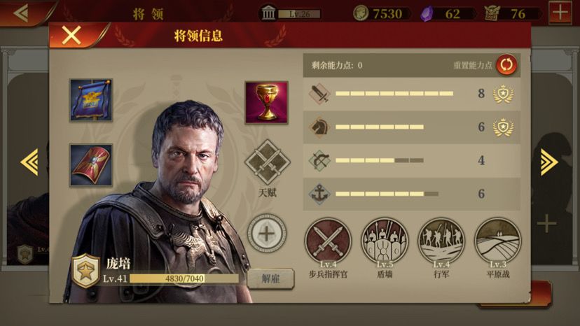
Task: Select the red Roman shield equipment slot
Action: [x=91, y=165]
